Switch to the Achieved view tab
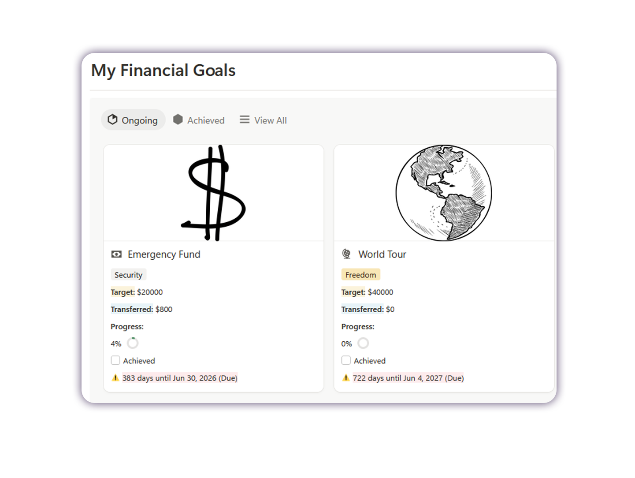 (x=205, y=120)
